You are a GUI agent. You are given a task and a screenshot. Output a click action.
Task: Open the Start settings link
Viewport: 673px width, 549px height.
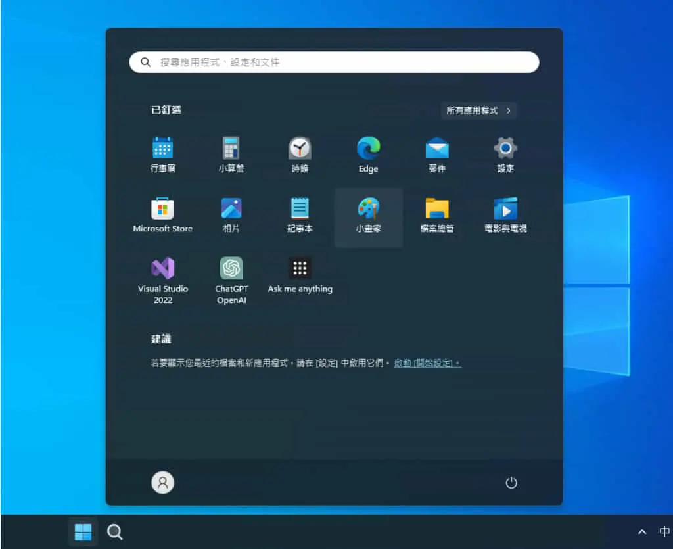pos(427,363)
